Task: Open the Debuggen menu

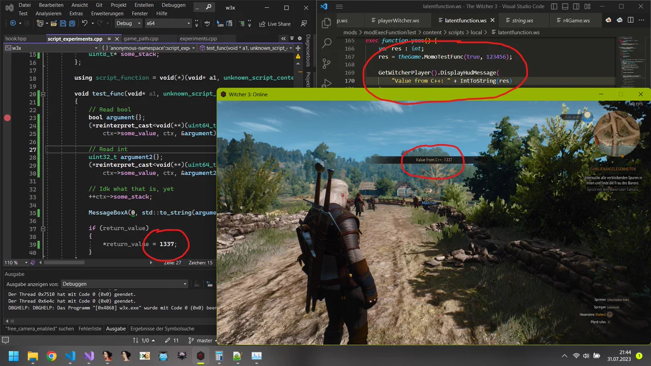Action: 175,5
